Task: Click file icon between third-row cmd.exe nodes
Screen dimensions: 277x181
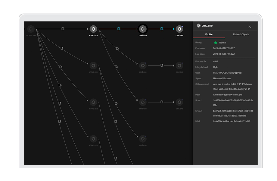Action: pyautogui.click(x=162, y=102)
